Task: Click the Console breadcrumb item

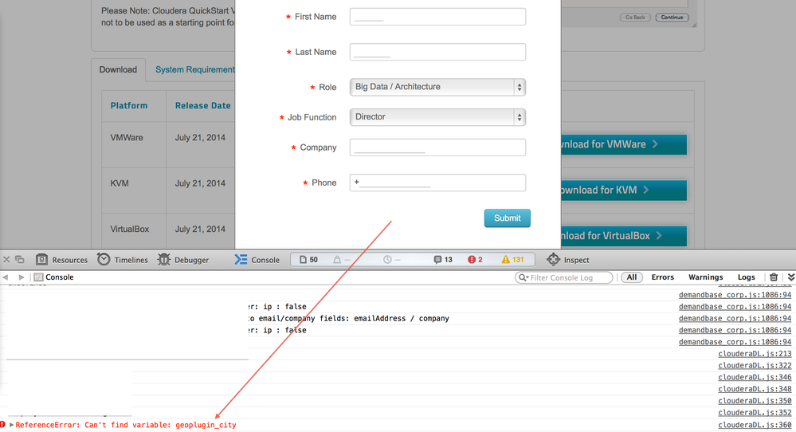Action: click(x=54, y=277)
